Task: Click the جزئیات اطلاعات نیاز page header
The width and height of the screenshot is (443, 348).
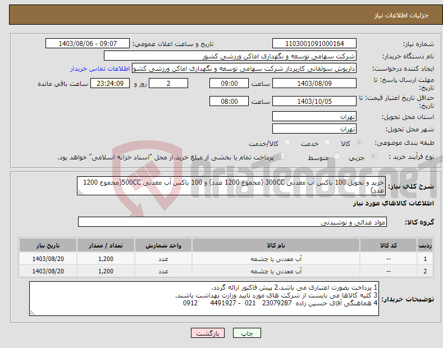Action: click(x=401, y=15)
